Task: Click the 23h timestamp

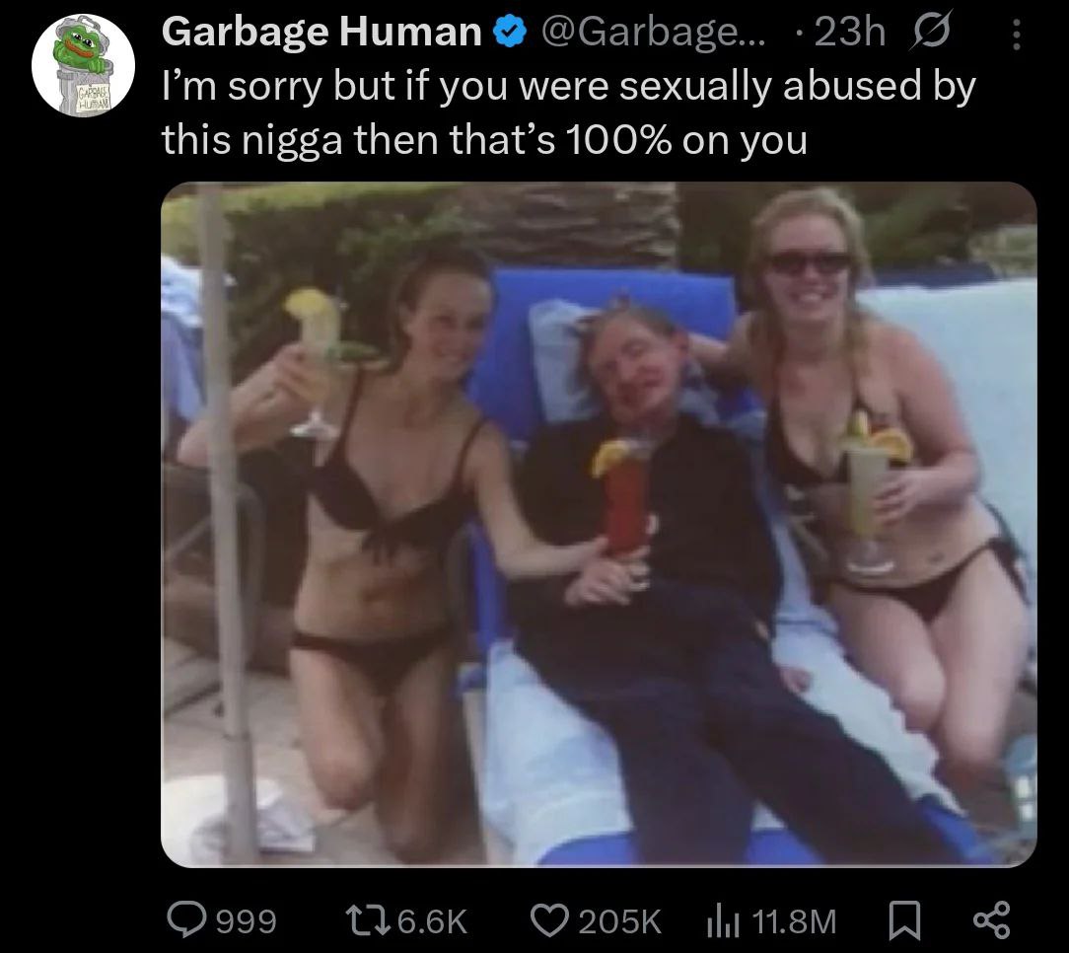Action: point(849,32)
